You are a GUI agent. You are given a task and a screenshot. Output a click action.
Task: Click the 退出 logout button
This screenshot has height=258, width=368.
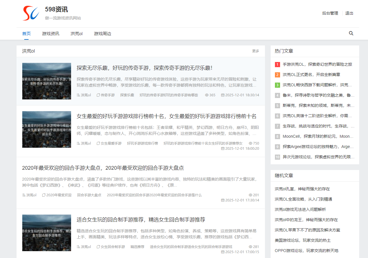[x=349, y=13]
